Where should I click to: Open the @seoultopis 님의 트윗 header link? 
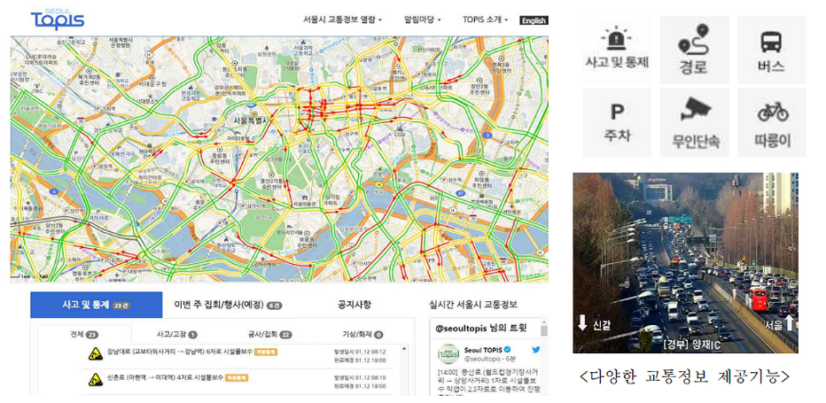click(x=480, y=329)
